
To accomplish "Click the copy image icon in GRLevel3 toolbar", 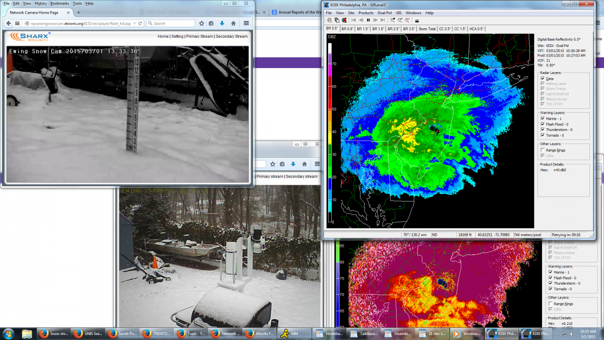I will point(337,20).
